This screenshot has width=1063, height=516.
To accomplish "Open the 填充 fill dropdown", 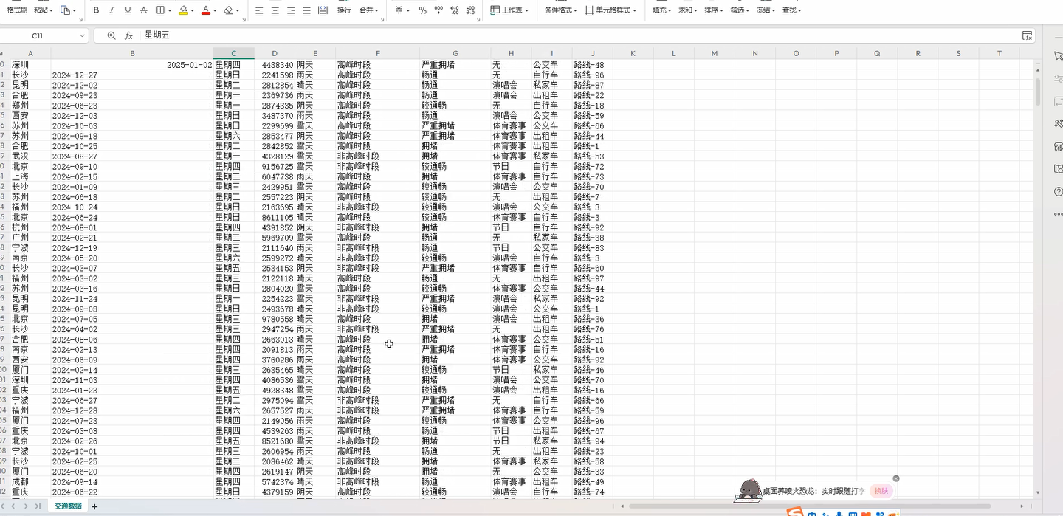I will pos(662,10).
